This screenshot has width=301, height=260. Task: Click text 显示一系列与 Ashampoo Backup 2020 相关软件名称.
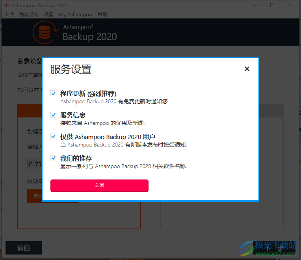point(123,166)
